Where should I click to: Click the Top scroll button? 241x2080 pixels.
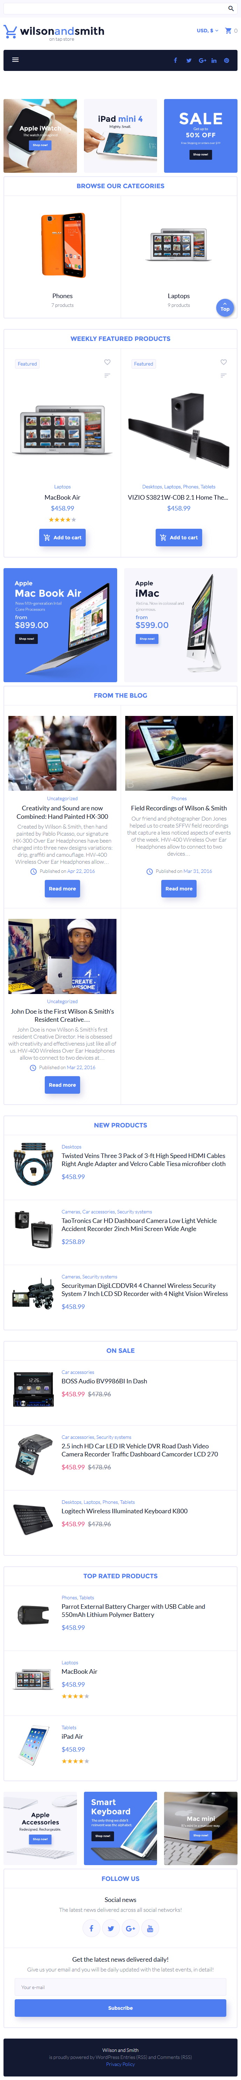225,307
